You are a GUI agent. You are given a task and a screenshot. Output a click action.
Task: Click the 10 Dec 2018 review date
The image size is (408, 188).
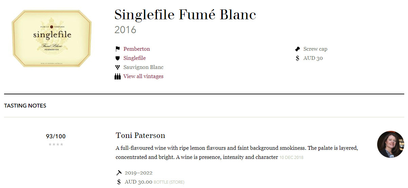point(291,158)
